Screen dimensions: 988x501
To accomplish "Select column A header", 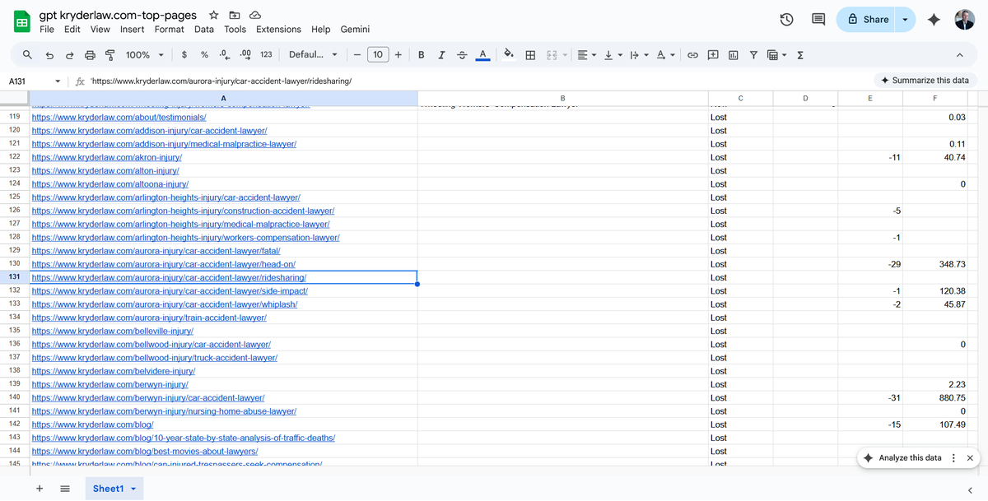I will (223, 99).
